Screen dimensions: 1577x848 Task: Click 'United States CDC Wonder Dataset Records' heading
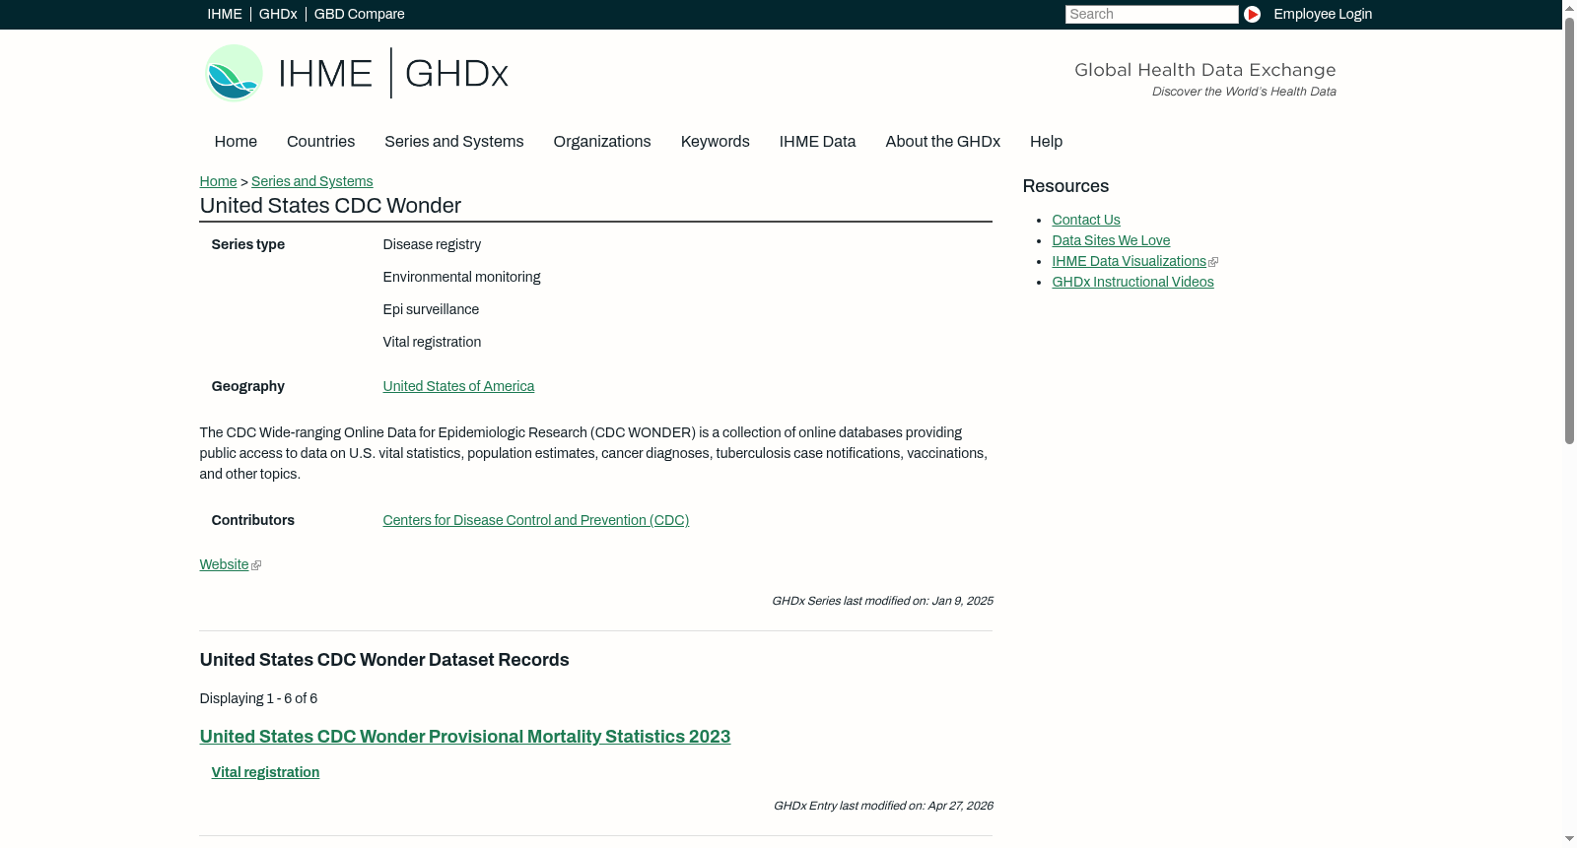tap(384, 660)
